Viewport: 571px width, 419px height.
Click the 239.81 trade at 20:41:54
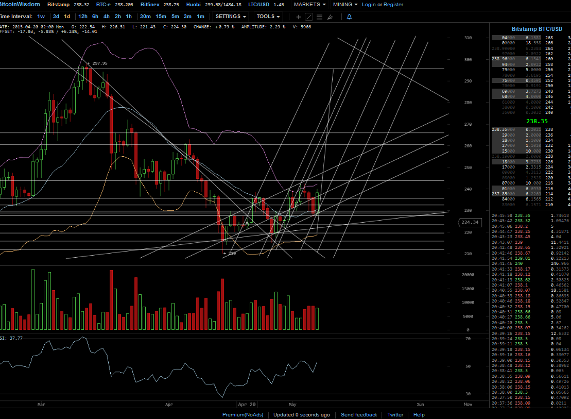coord(522,258)
